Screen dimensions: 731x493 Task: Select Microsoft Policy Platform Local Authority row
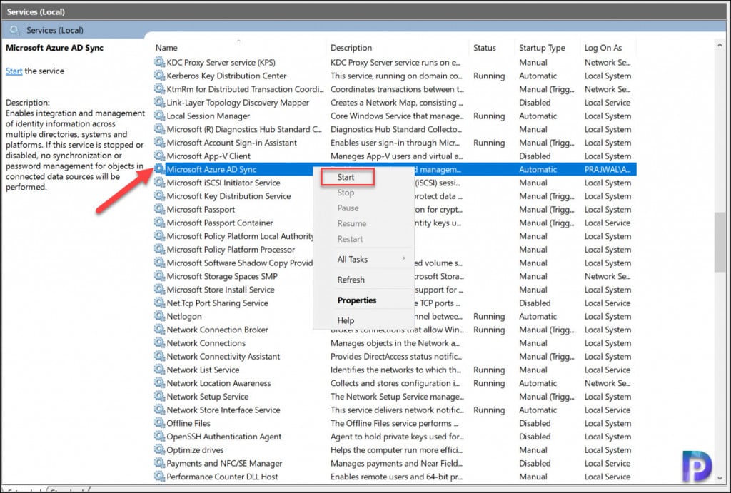click(x=394, y=235)
